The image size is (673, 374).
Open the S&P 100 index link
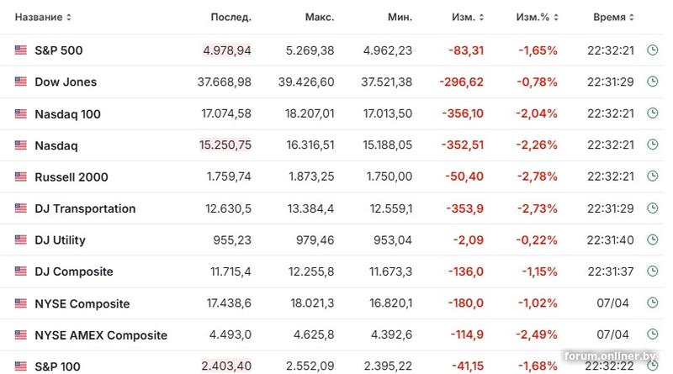tap(57, 366)
